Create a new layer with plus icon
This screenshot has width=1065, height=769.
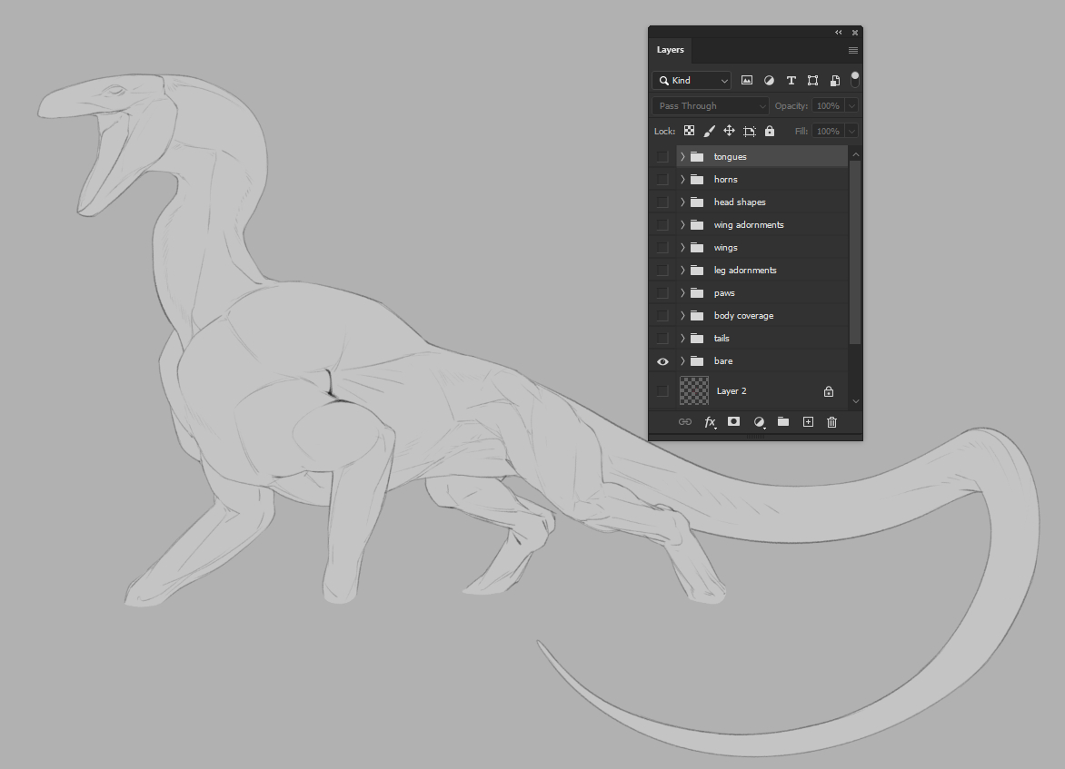(x=808, y=422)
